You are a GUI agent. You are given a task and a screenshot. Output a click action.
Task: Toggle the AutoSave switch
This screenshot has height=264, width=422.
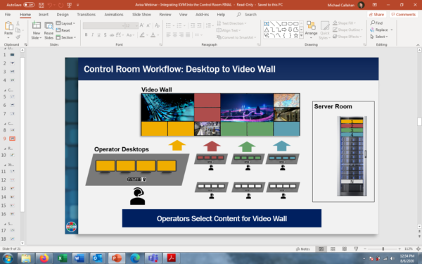coord(29,5)
